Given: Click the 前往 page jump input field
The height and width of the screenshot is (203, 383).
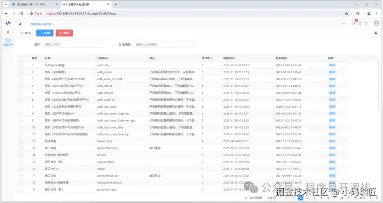Looking at the screenshot, I should tap(370, 198).
